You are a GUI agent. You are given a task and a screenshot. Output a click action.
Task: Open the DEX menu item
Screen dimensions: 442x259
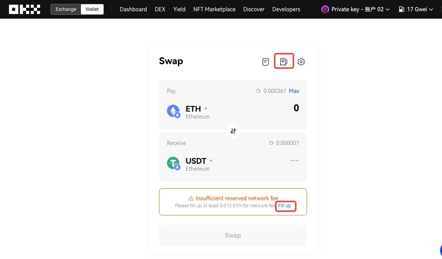coord(160,9)
